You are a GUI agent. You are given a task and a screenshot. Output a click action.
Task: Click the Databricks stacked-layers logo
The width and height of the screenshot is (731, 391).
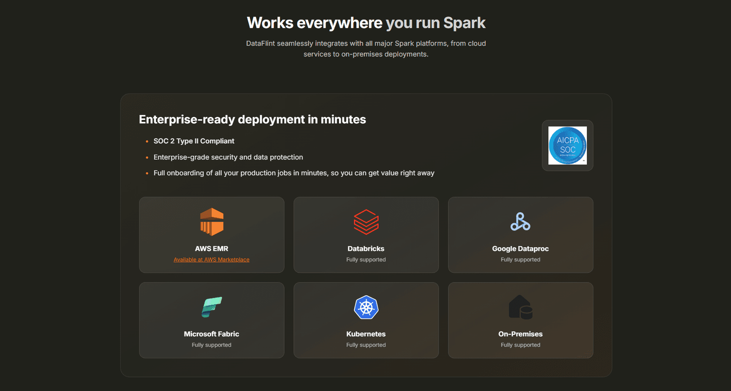[x=366, y=222]
